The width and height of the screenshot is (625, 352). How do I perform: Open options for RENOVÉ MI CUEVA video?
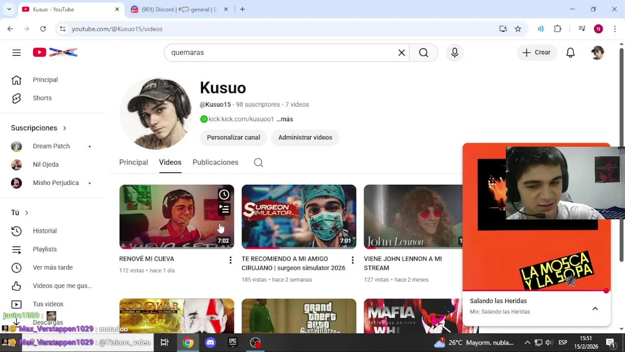[230, 260]
